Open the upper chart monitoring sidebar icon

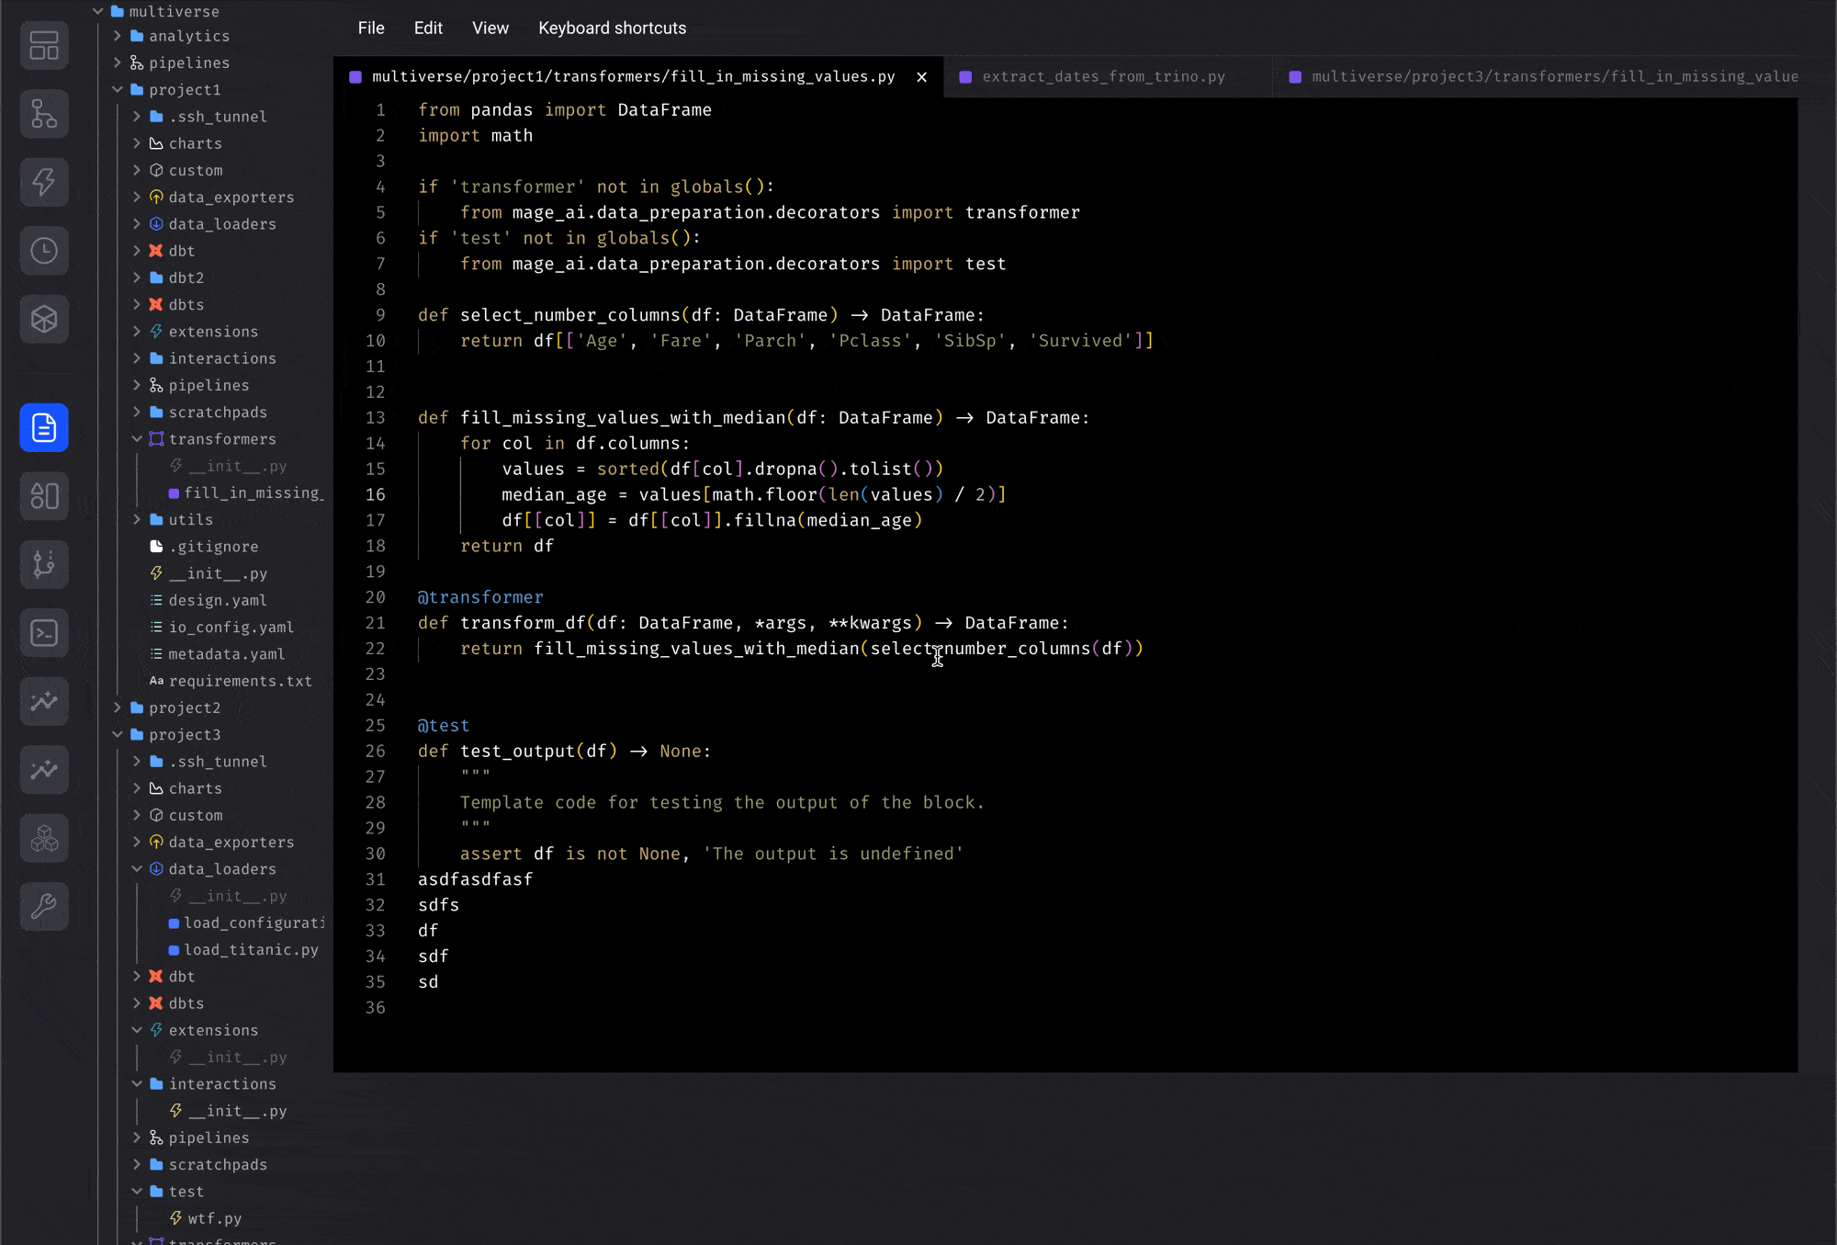click(44, 701)
